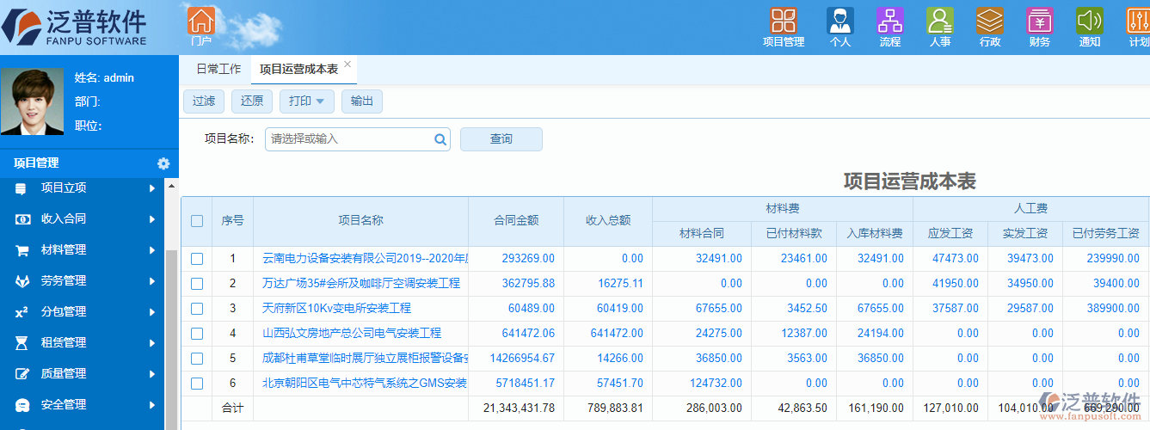
Task: Select checkbox for row 4 山西弘文房地产
Action: point(197,334)
